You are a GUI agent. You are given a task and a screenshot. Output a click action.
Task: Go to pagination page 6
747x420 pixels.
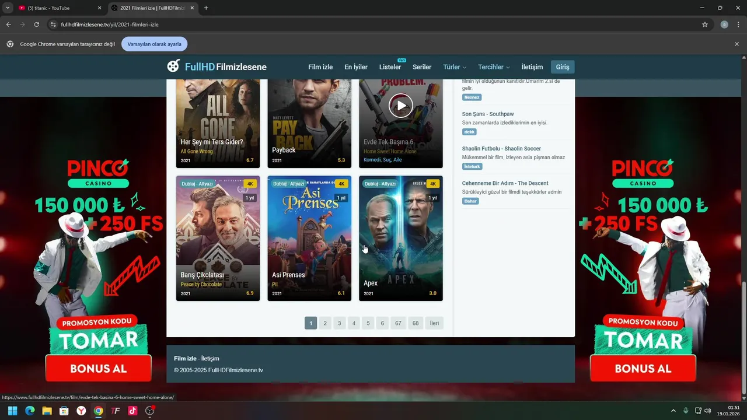tap(382, 323)
